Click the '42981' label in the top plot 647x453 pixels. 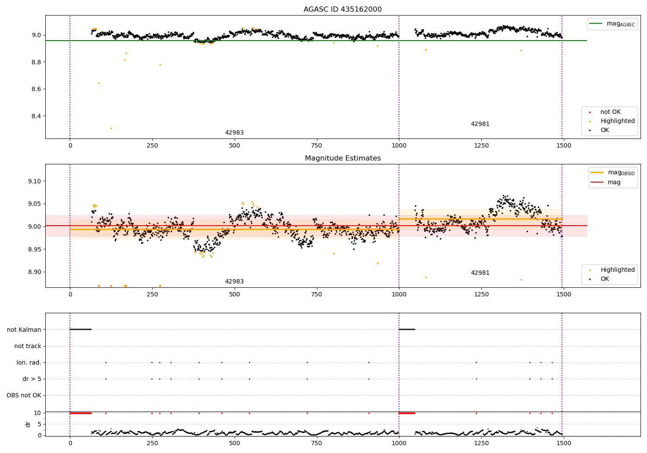coord(480,124)
